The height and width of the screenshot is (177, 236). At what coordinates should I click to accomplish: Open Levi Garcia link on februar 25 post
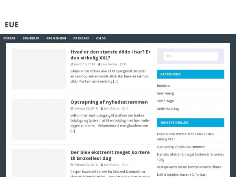112,109
